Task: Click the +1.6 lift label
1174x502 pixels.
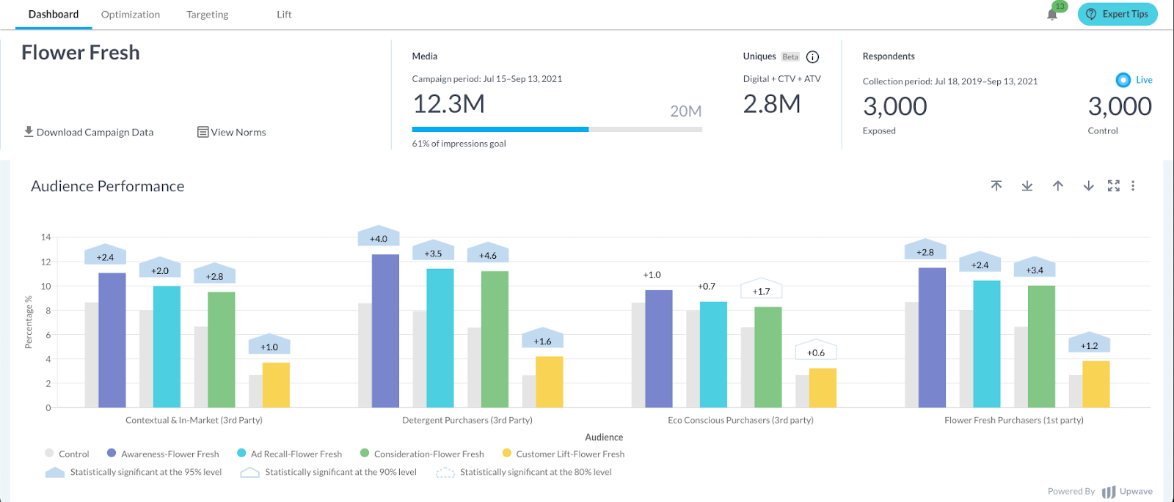Action: point(542,339)
